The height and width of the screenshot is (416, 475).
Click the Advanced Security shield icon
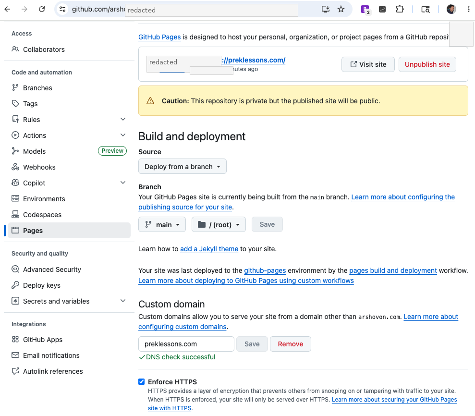(15, 269)
